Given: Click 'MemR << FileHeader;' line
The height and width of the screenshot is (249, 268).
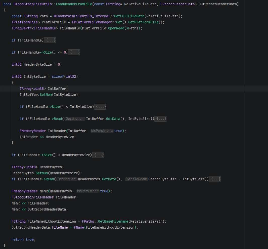Looking at the screenshot, I should pos(31,203).
